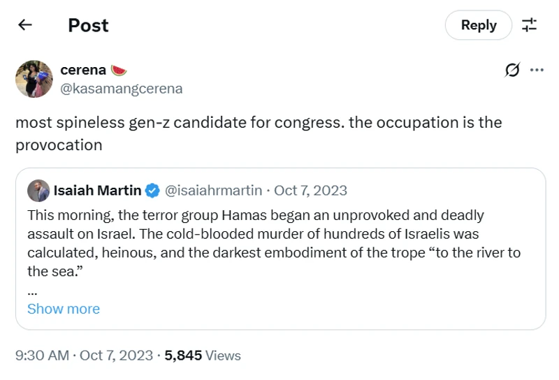Open the reply sort settings icon
This screenshot has width=559, height=380.
530,25
